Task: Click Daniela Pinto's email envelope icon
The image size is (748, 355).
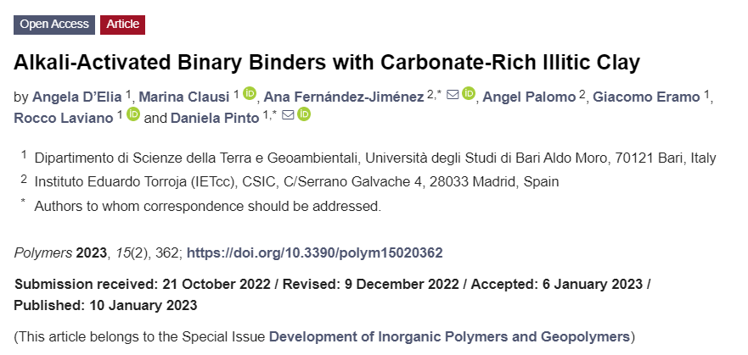Action: (288, 115)
